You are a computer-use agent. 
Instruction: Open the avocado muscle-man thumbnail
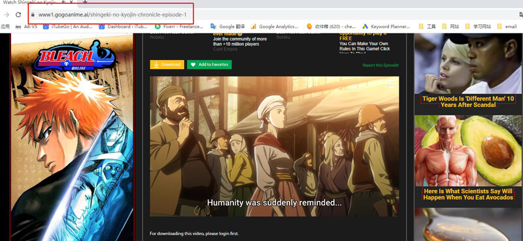469,151
